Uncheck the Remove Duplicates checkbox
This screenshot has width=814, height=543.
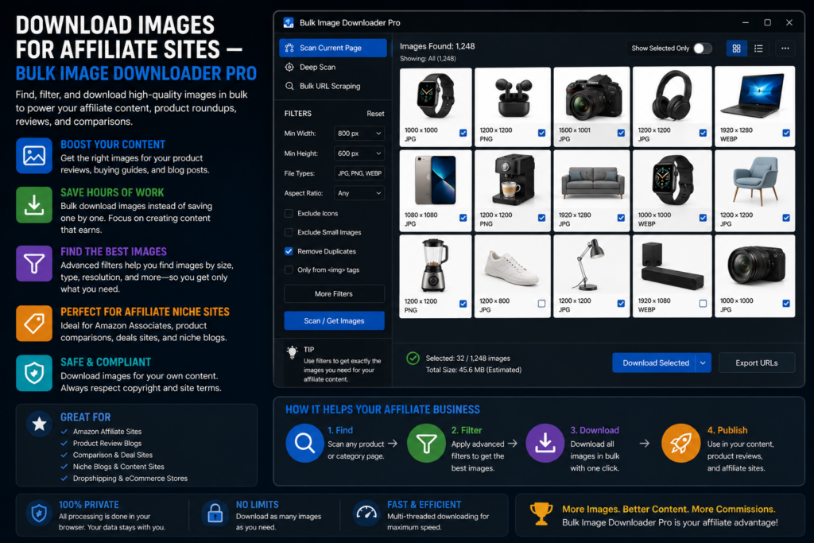pos(289,251)
